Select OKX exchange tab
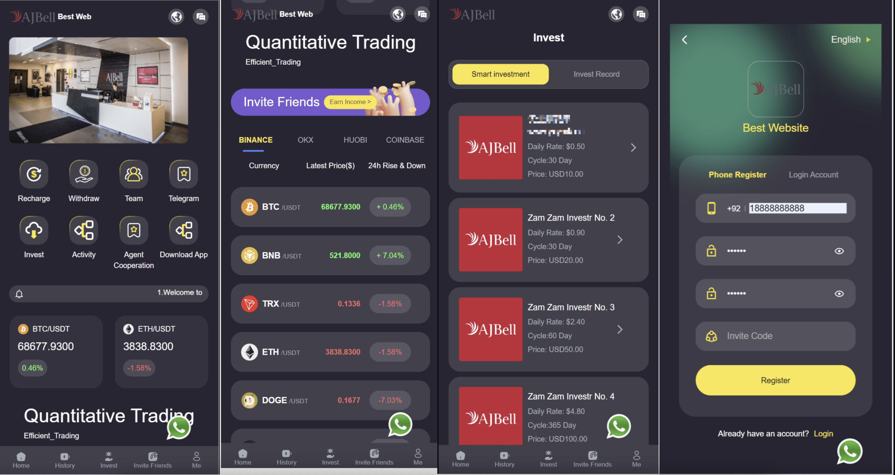This screenshot has width=895, height=475. click(x=305, y=140)
